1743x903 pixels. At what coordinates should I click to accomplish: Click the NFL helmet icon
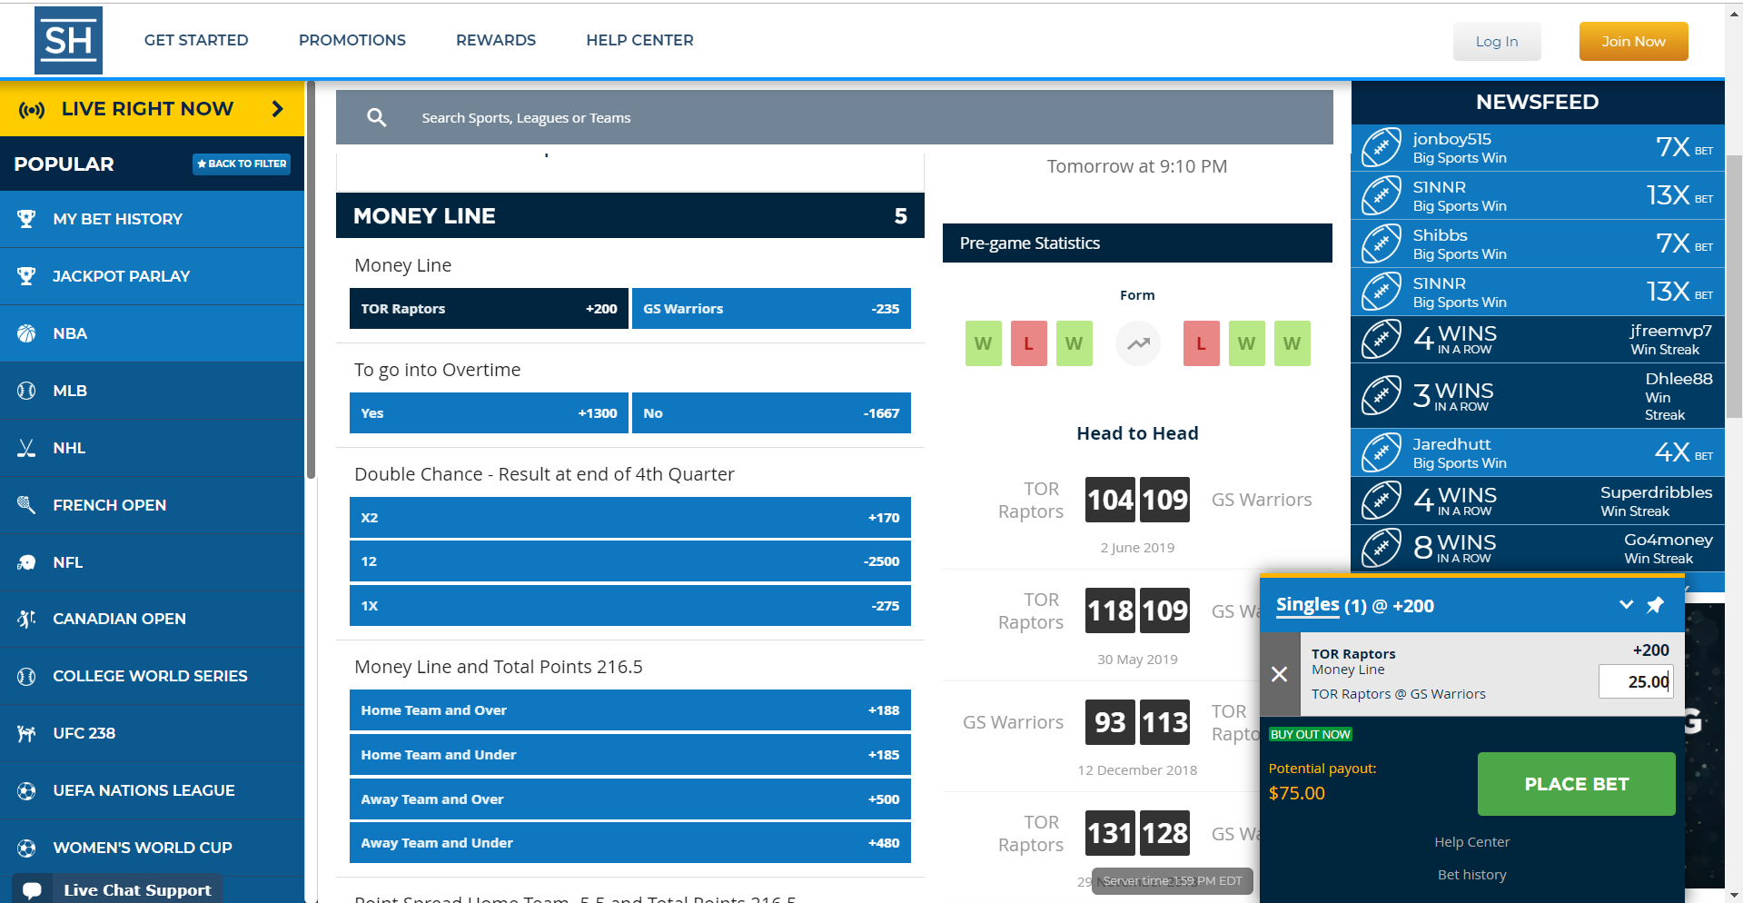[x=26, y=562]
